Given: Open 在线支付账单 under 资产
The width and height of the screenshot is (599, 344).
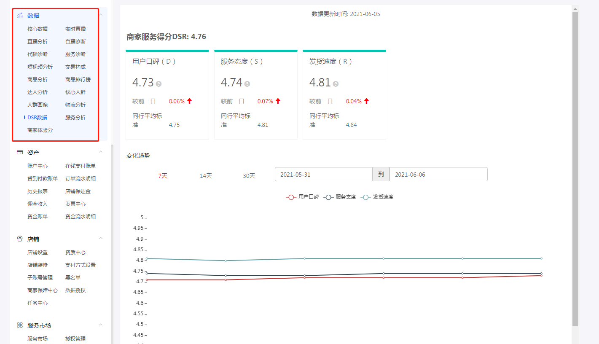Looking at the screenshot, I should tap(81, 166).
